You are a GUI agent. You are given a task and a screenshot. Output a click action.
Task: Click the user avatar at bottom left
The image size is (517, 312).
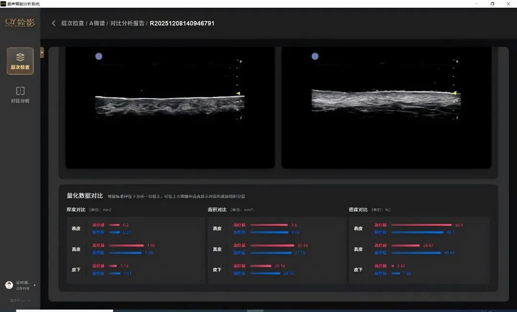point(9,285)
